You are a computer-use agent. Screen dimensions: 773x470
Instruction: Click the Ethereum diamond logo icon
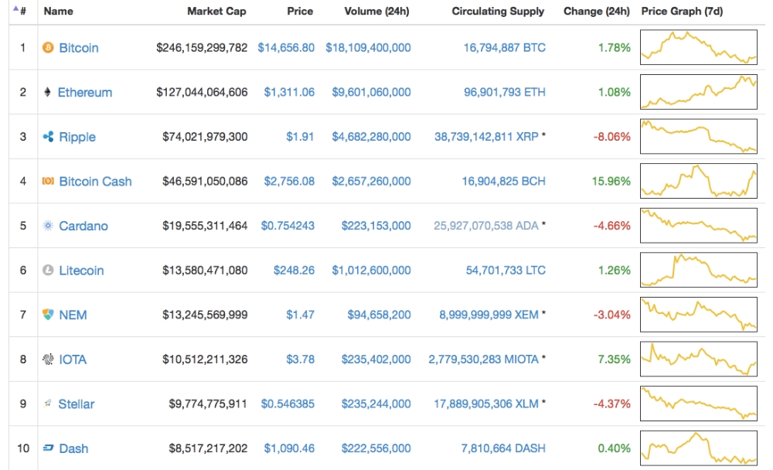(x=48, y=92)
